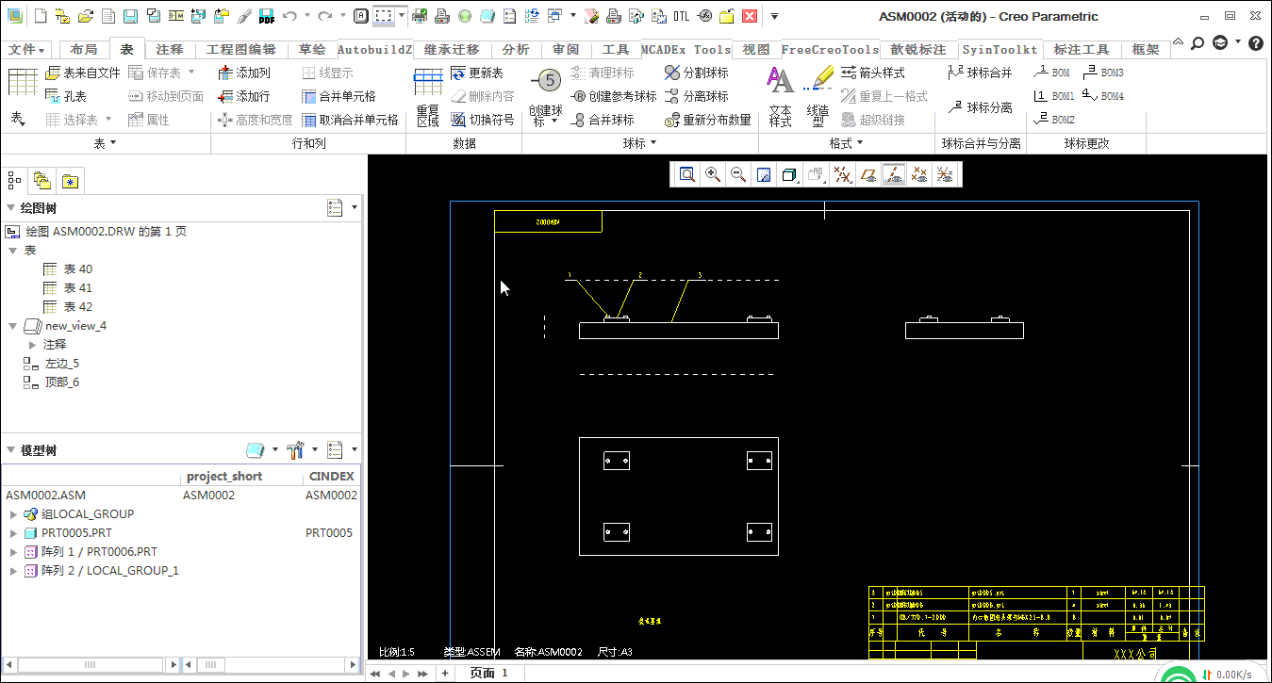Screen dimensions: 1272x683
Task: Click 重新分布数量 (redistribute quantity)
Action: point(708,120)
